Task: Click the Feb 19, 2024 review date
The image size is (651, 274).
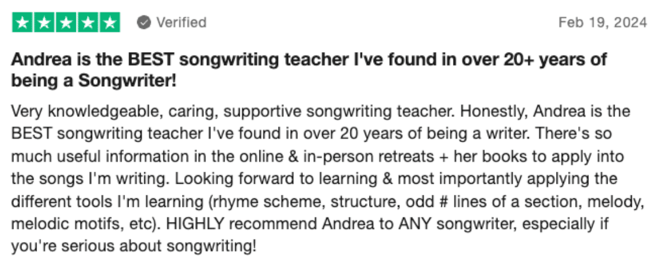Action: [602, 23]
